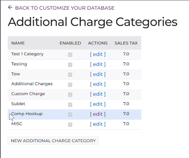Edit the Tow category
This screenshot has width=189, height=158.
[98, 74]
